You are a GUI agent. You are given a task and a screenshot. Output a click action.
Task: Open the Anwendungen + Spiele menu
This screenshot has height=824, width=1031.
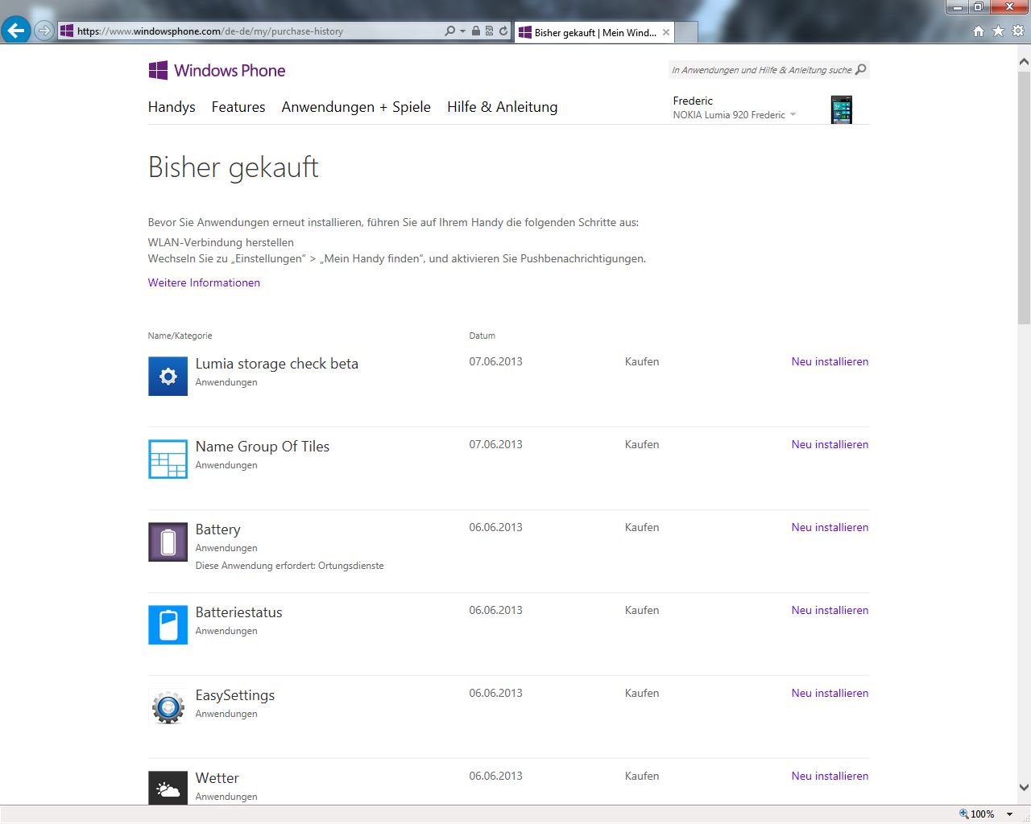(356, 107)
